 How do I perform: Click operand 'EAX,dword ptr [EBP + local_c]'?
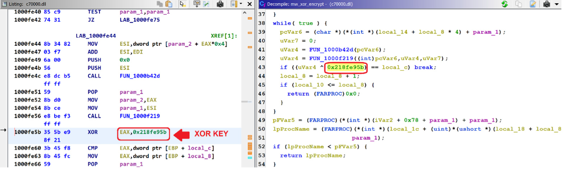(167, 147)
